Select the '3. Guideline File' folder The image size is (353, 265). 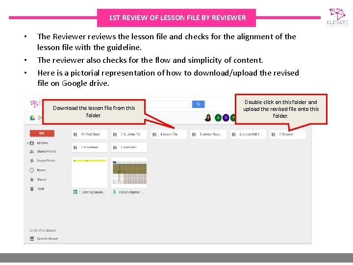[x=129, y=134]
